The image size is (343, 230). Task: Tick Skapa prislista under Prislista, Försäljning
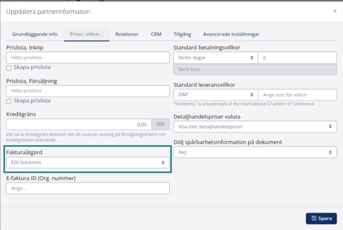(x=9, y=101)
